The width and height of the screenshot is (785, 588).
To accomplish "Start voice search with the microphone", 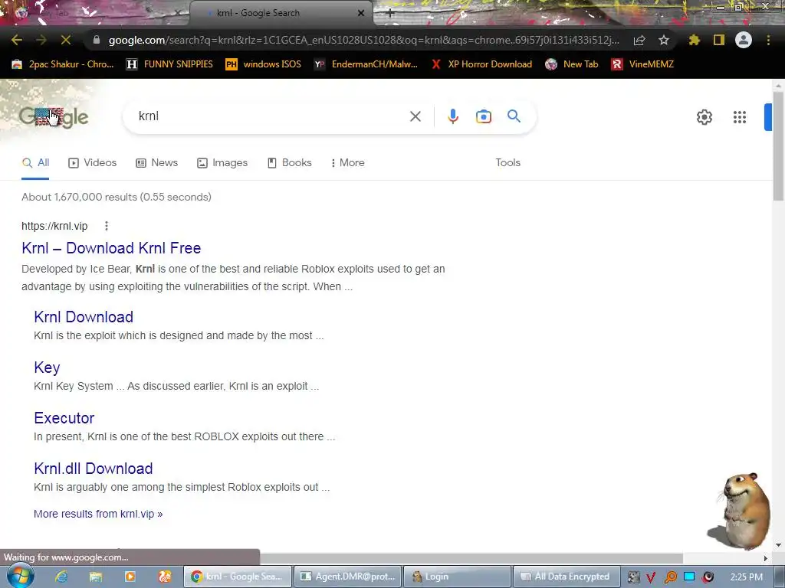I will tap(453, 116).
